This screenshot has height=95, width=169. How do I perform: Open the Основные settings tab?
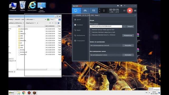click(x=79, y=25)
